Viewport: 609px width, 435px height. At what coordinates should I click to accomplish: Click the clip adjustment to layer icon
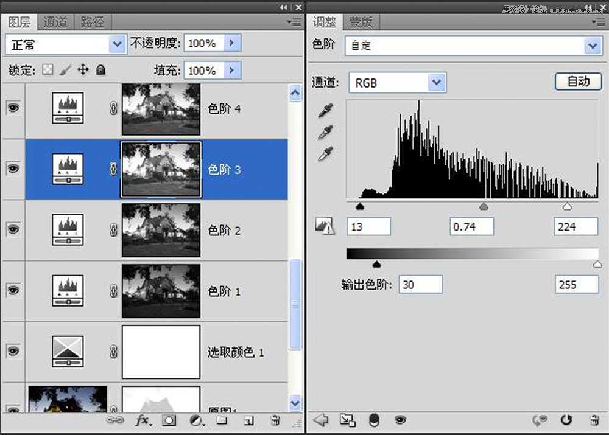pyautogui.click(x=346, y=420)
